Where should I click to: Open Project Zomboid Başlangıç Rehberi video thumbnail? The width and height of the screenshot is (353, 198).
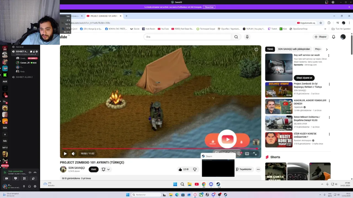(x=279, y=90)
